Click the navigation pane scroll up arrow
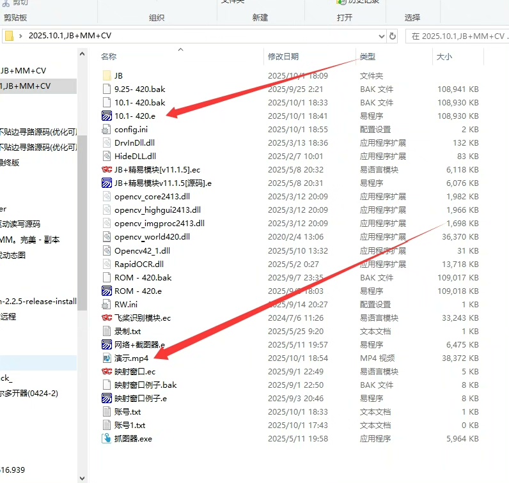The height and width of the screenshot is (483, 509). [x=82, y=54]
